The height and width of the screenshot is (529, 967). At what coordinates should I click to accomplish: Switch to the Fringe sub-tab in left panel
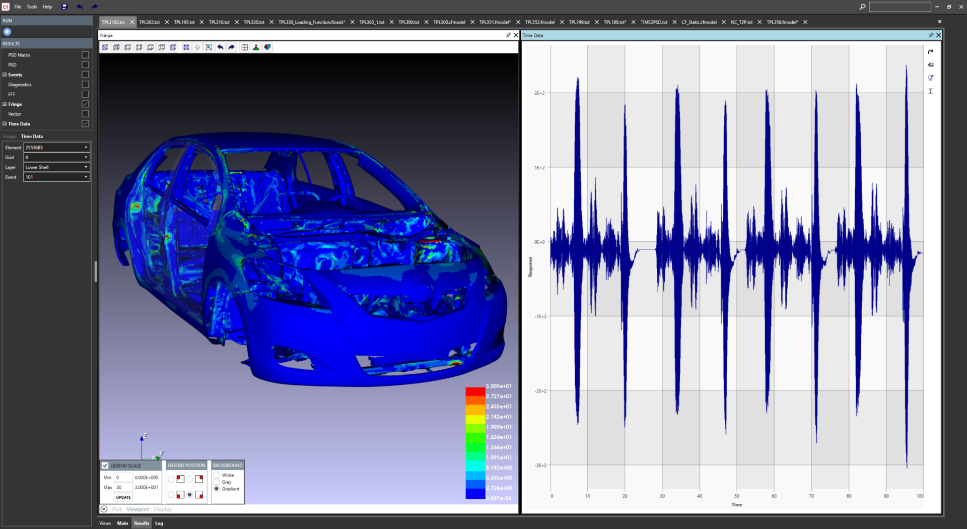tap(10, 137)
